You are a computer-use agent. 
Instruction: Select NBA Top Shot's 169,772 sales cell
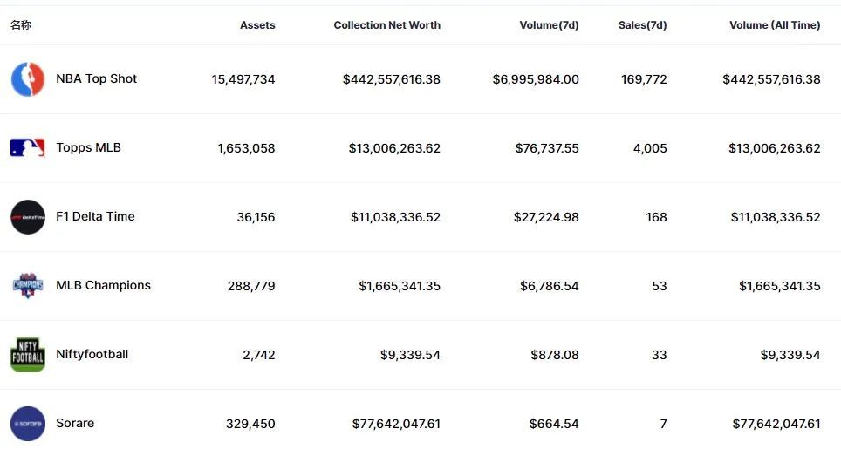pyautogui.click(x=644, y=79)
